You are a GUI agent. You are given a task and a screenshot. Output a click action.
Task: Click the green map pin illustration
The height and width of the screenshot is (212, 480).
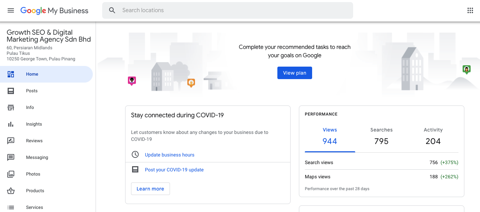466,70
